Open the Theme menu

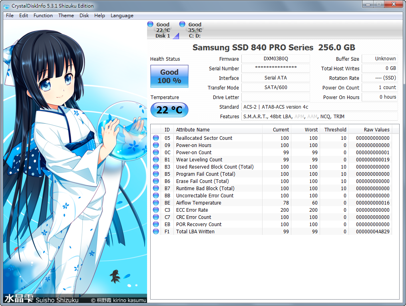tap(66, 16)
